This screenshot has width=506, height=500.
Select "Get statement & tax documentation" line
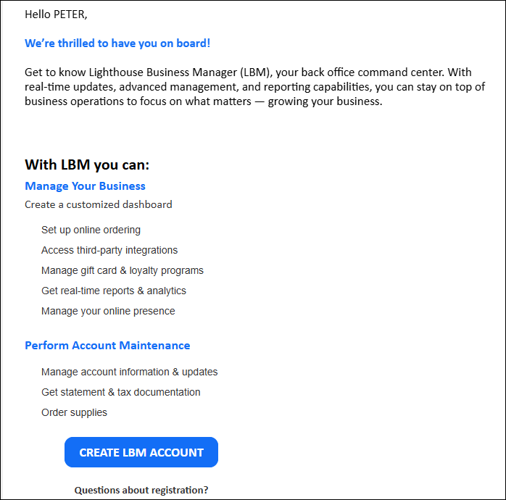[x=121, y=392]
